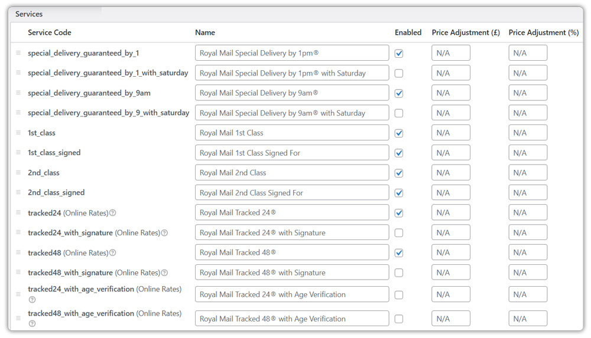This screenshot has height=338, width=591.
Task: Enable Special Delivery by 9am with Saturday
Action: pyautogui.click(x=399, y=113)
